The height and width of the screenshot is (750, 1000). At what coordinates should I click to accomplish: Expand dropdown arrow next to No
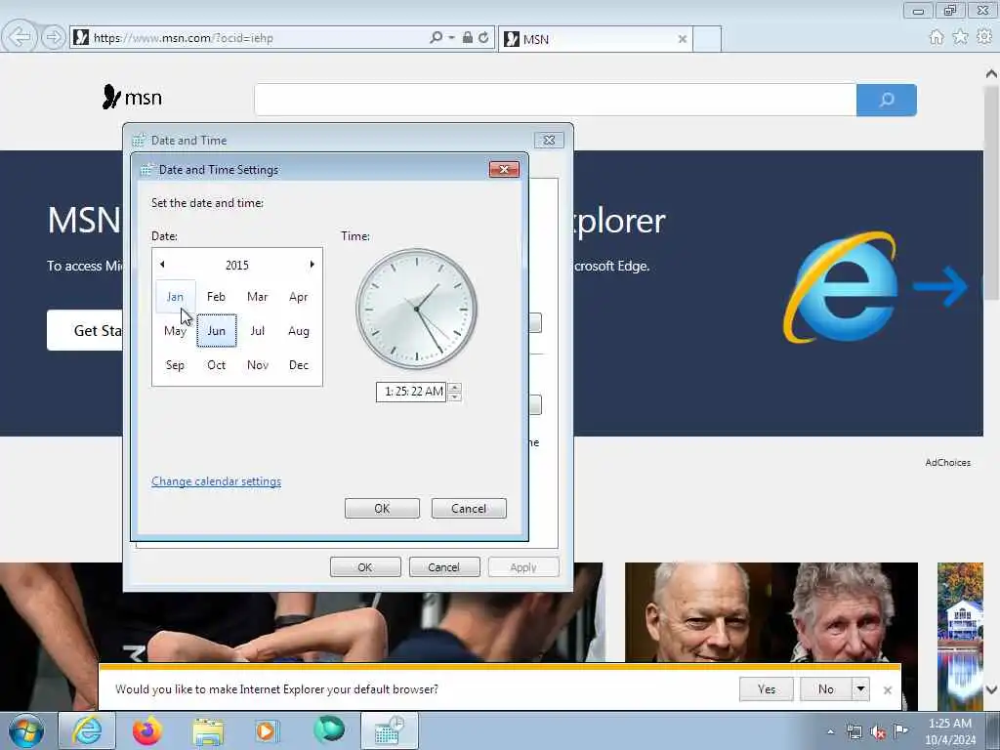[860, 689]
